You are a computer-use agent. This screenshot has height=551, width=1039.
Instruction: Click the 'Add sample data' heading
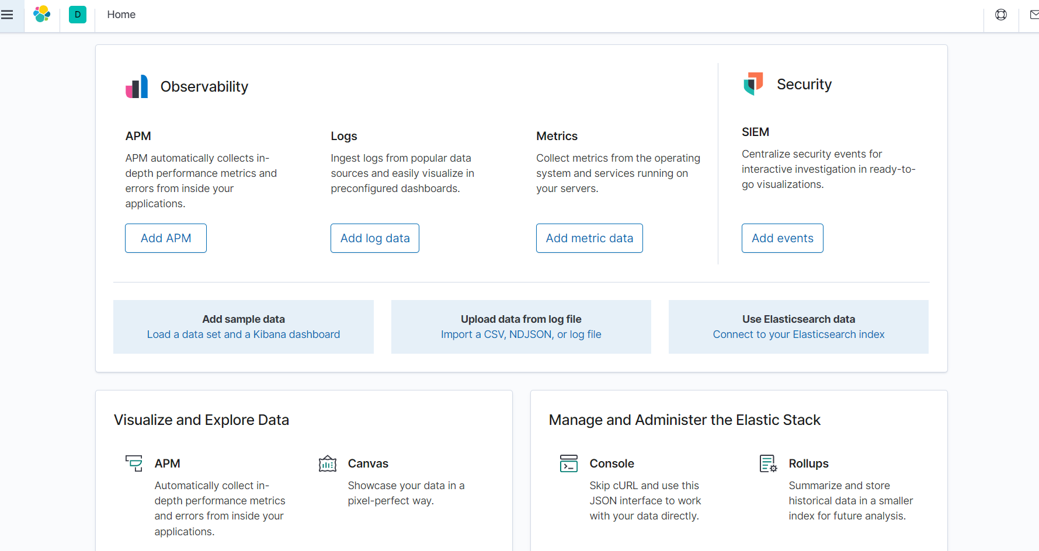pyautogui.click(x=244, y=319)
